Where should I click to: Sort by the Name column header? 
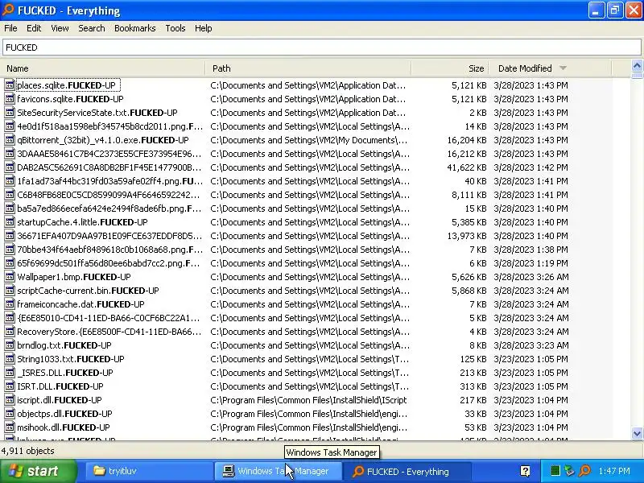(103, 68)
